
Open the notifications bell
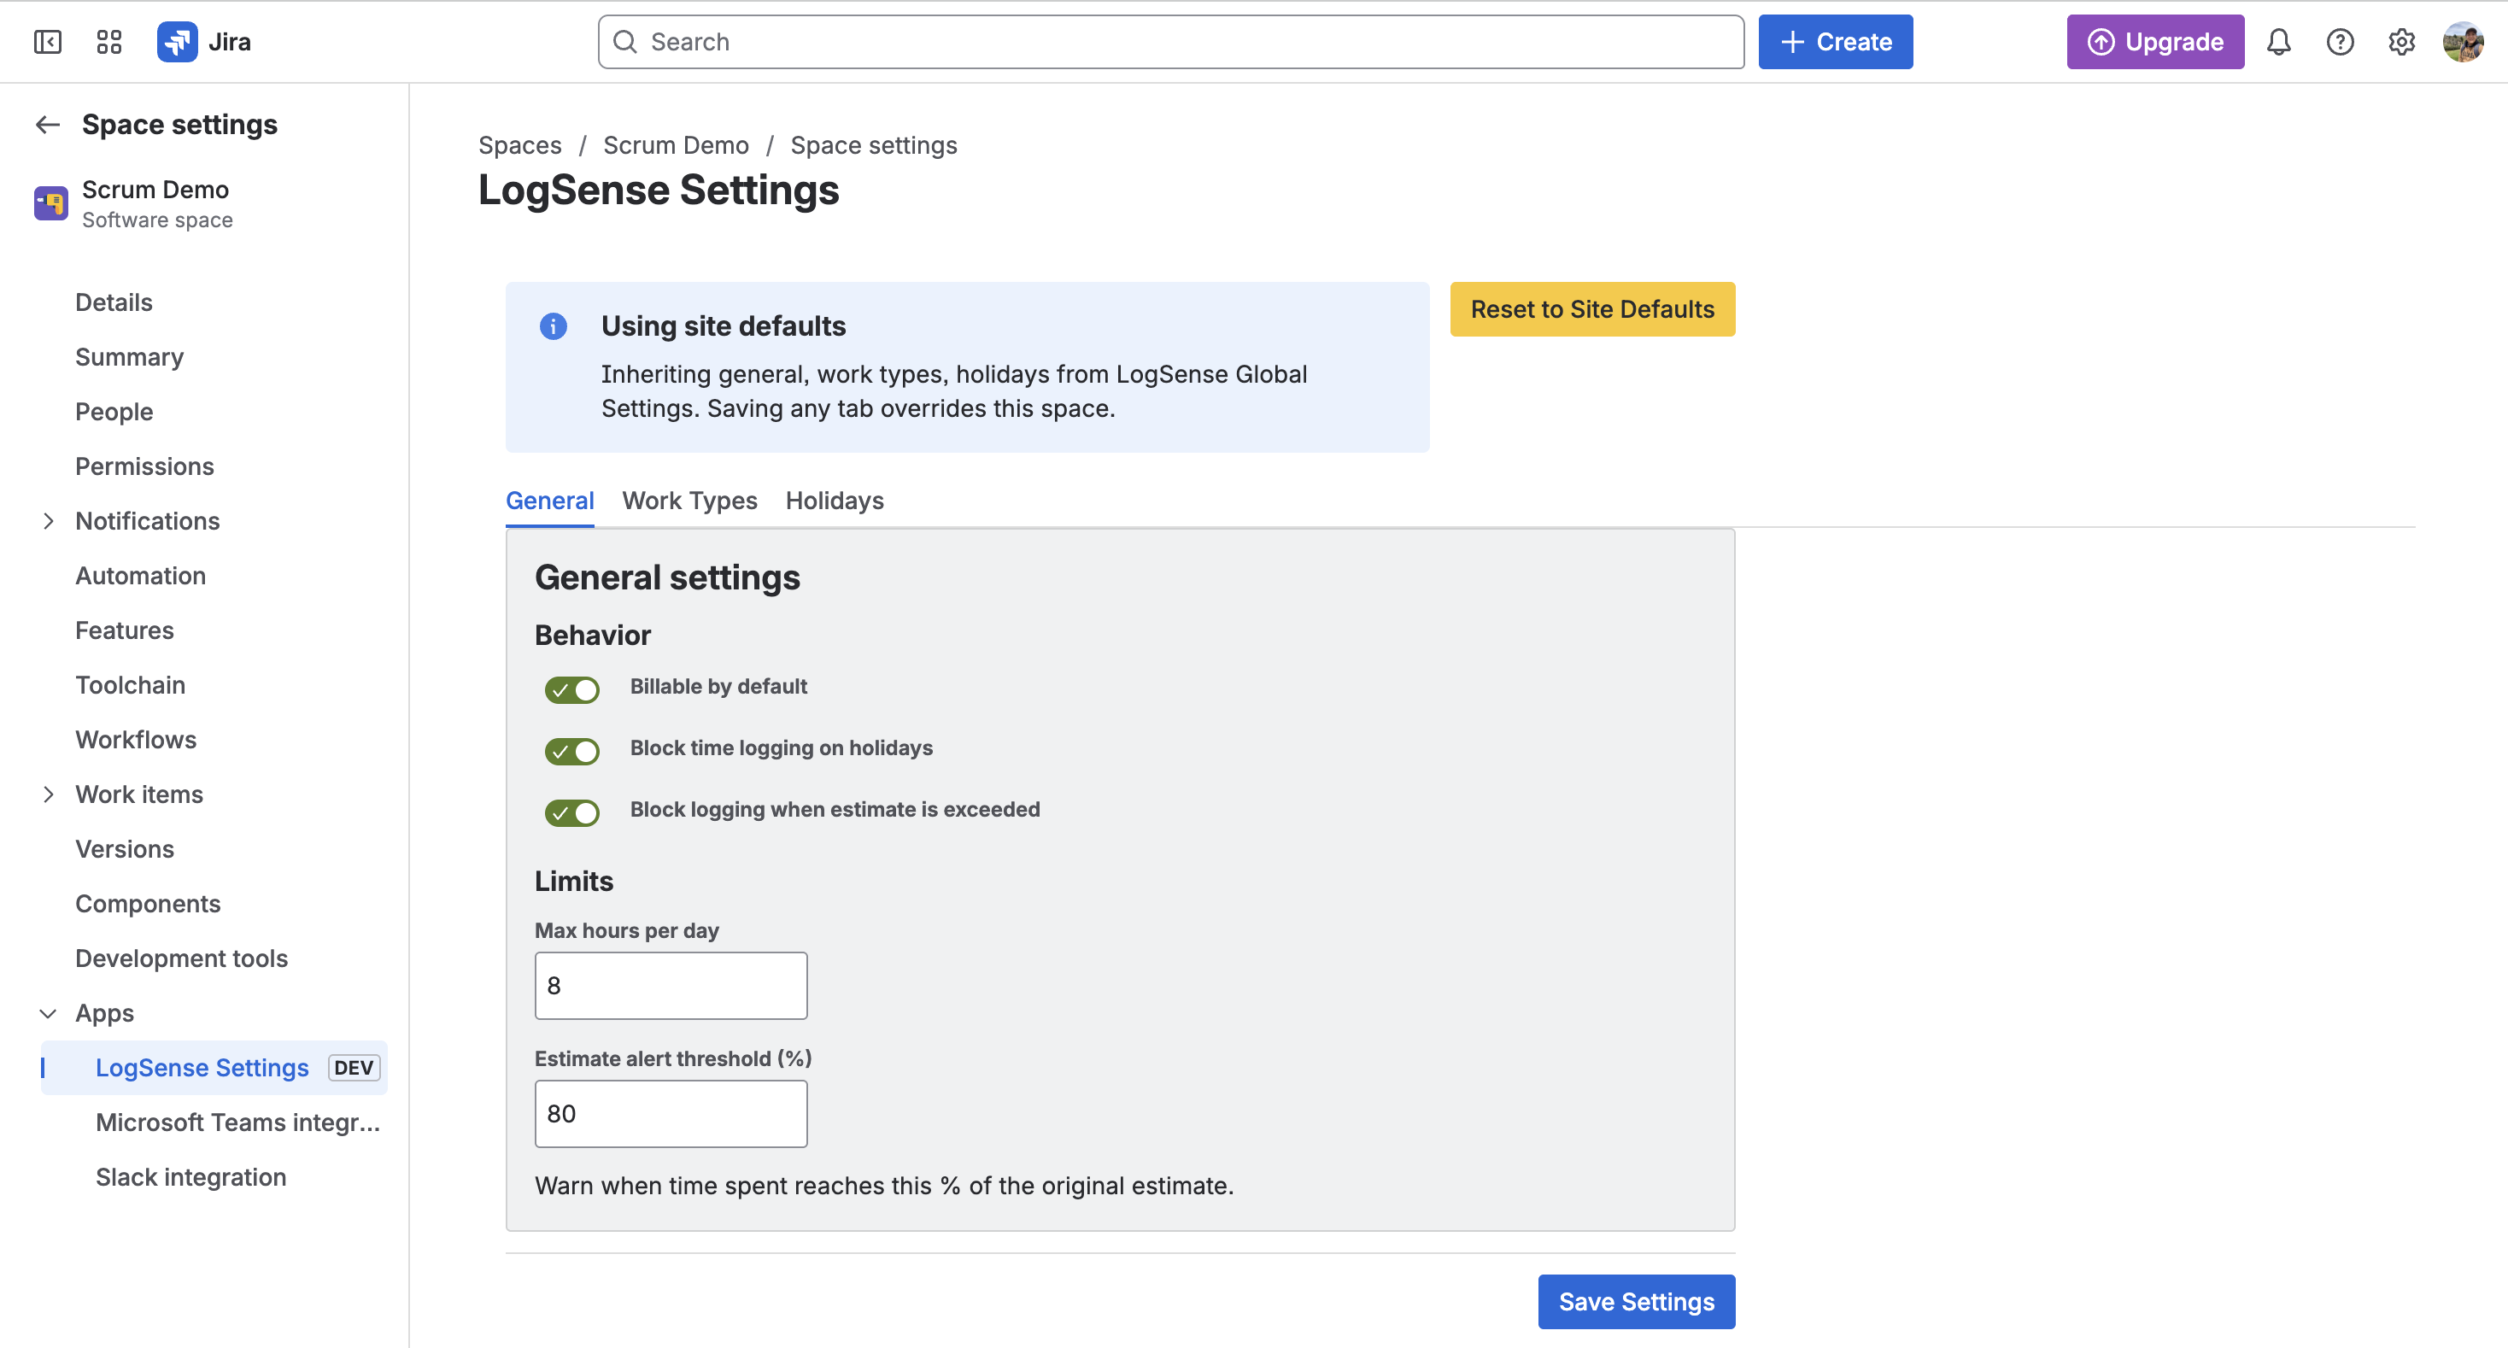(2278, 42)
